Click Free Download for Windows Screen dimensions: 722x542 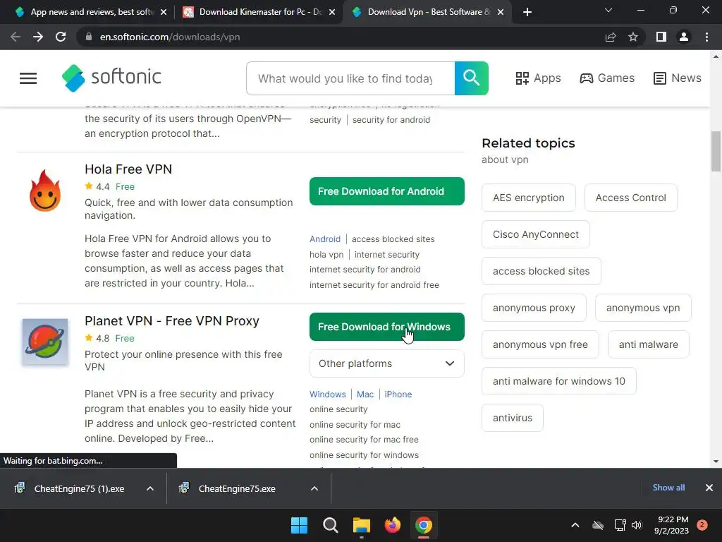[x=387, y=327]
